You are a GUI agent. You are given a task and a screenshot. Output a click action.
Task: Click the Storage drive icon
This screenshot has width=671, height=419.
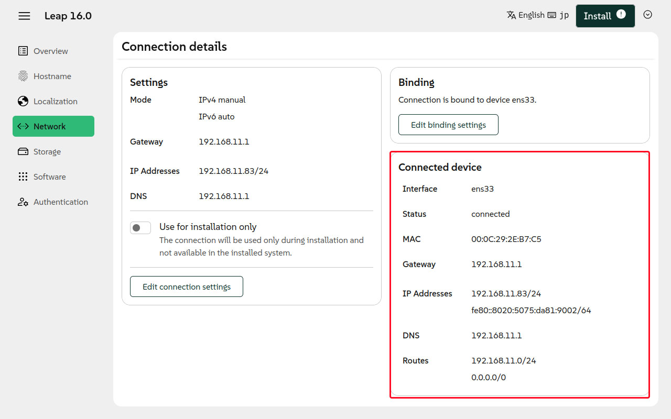(23, 151)
